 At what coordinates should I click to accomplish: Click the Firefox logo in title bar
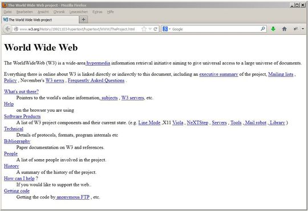[5, 5]
